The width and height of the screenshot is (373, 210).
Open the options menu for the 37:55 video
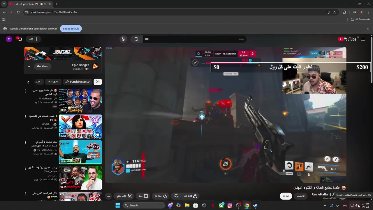click(25, 168)
